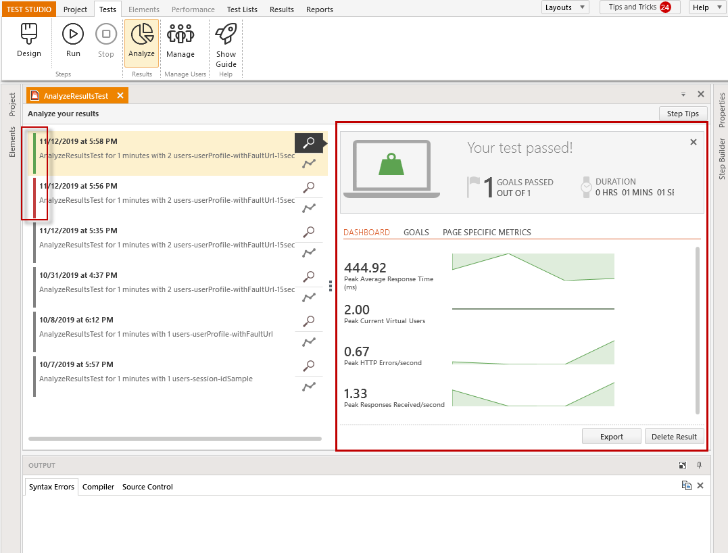Open the Reports ribbon tab
This screenshot has height=553, width=728.
320,9
